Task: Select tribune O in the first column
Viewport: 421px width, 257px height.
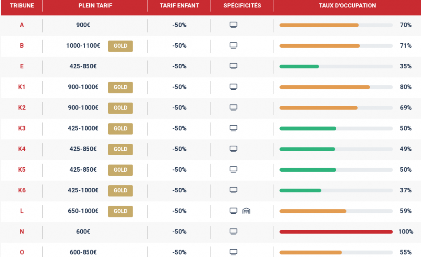Action: click(x=22, y=252)
